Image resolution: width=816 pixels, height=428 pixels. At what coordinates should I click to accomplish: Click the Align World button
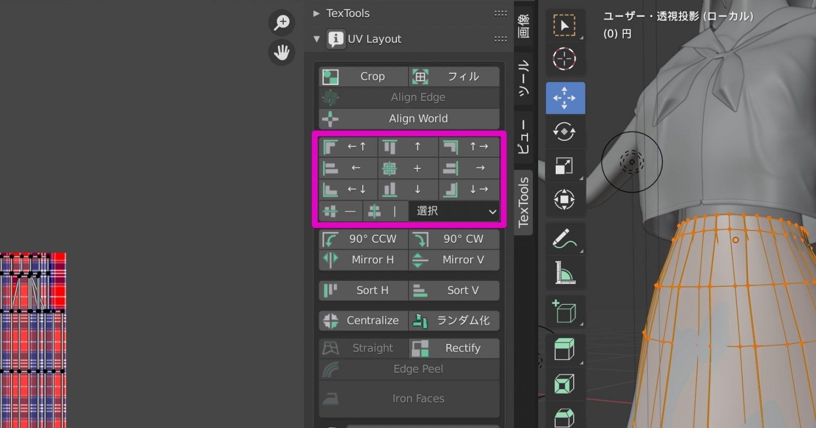[409, 118]
